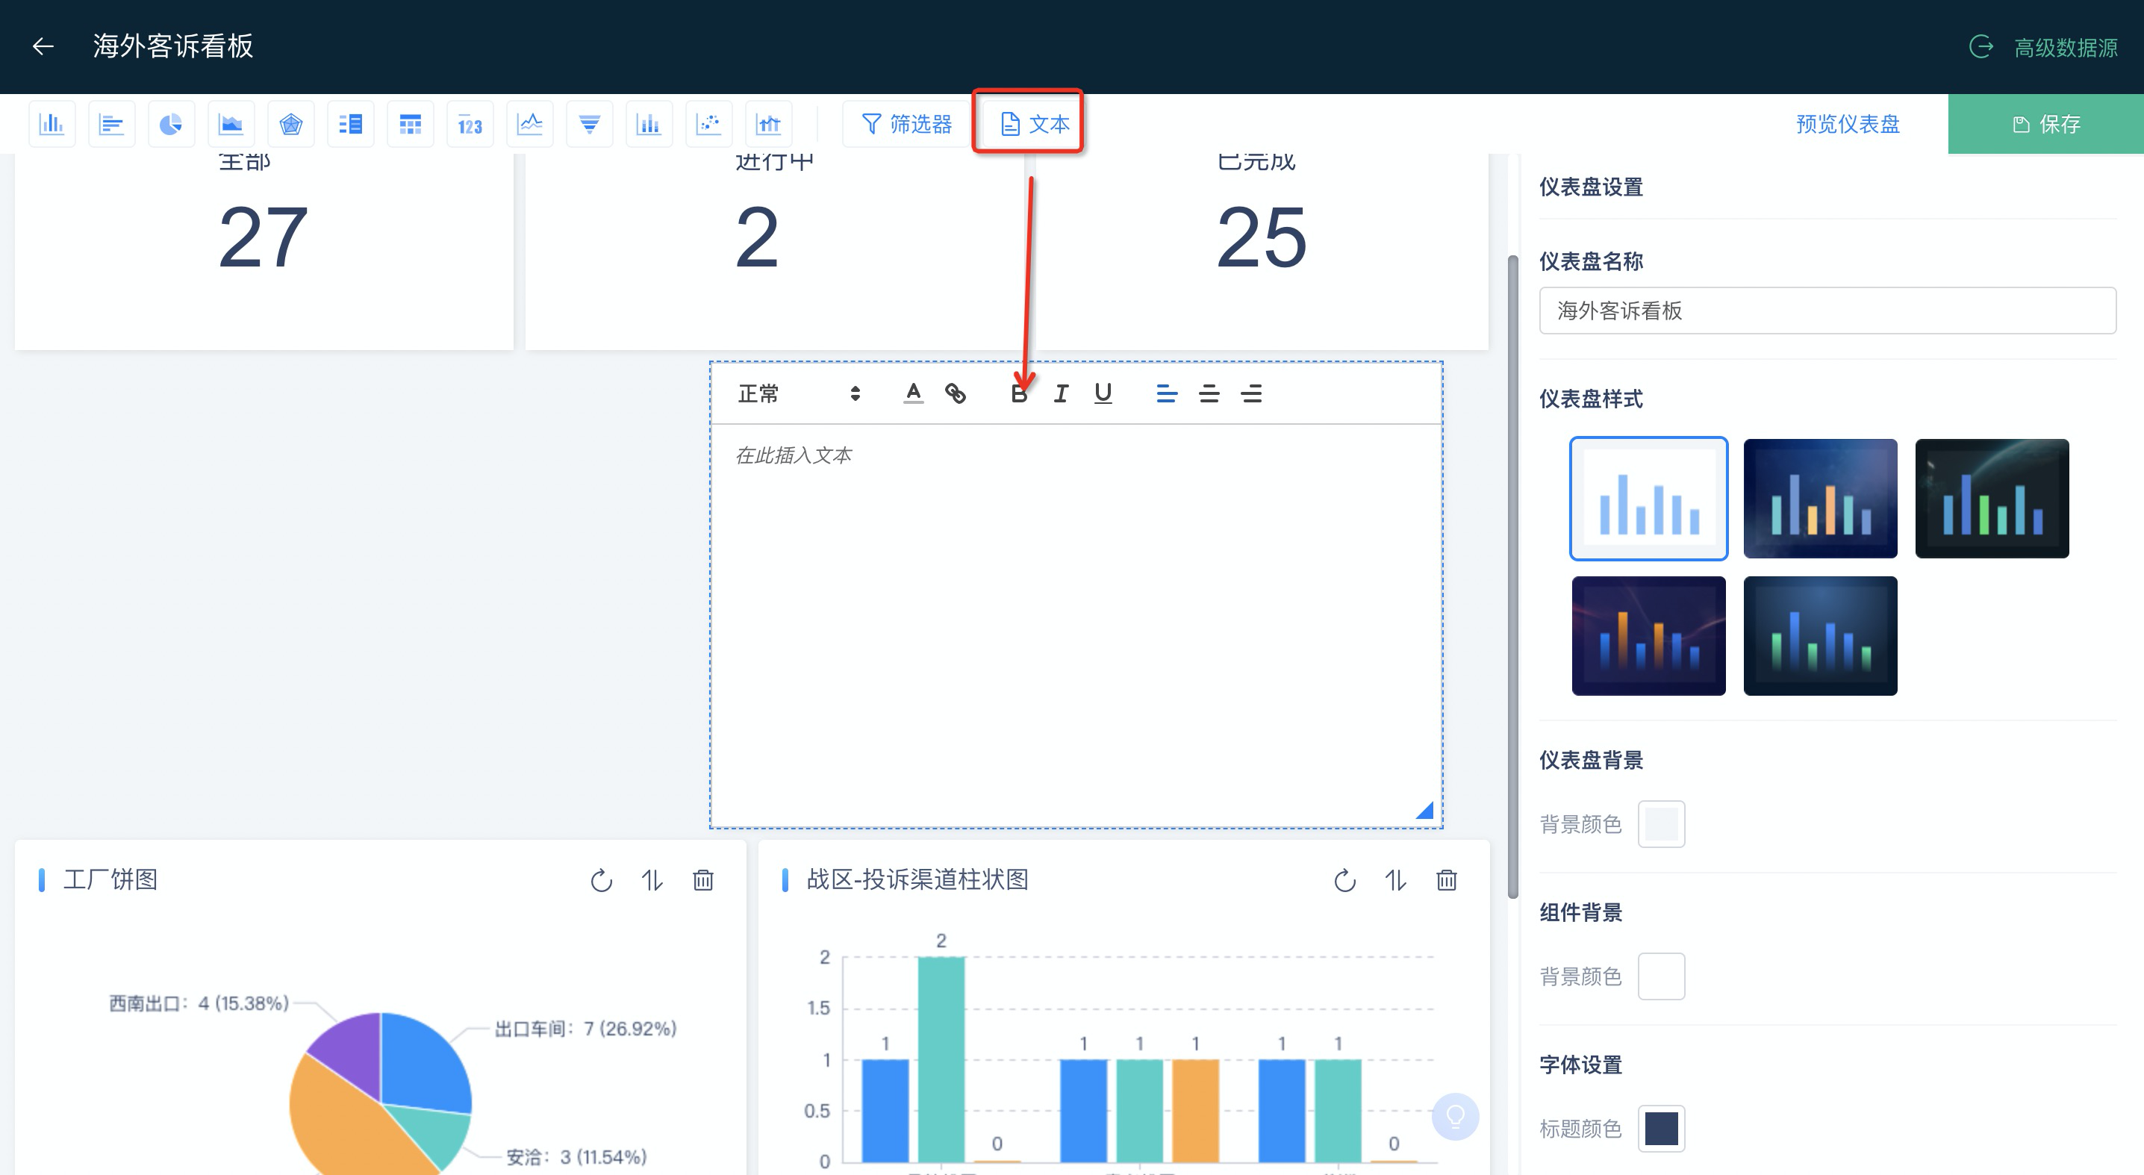
Task: Insert a pivot table widget
Action: 411,124
